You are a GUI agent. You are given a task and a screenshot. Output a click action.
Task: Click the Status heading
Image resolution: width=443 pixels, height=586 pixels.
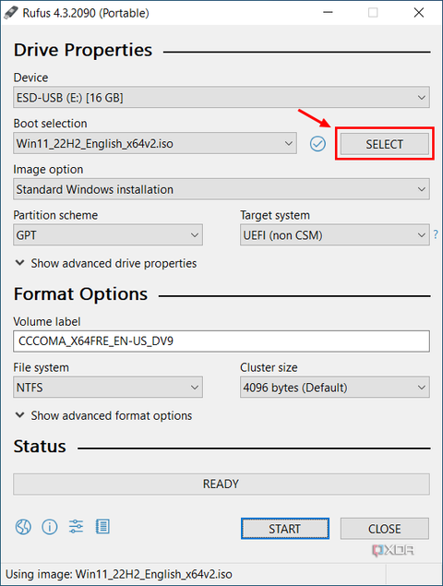pyautogui.click(x=40, y=447)
